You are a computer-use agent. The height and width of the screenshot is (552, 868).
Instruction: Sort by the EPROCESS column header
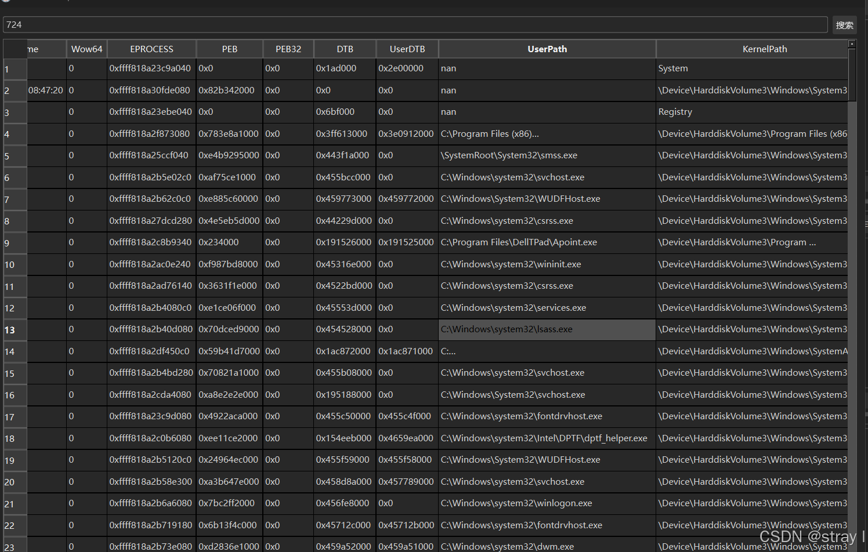(x=151, y=49)
